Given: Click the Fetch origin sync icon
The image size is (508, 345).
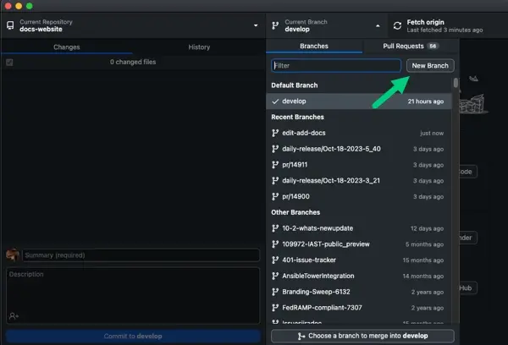Looking at the screenshot, I should point(397,25).
